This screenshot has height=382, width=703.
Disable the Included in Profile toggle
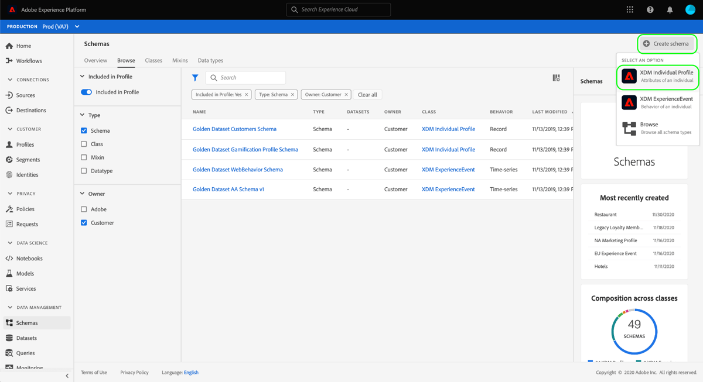tap(87, 92)
